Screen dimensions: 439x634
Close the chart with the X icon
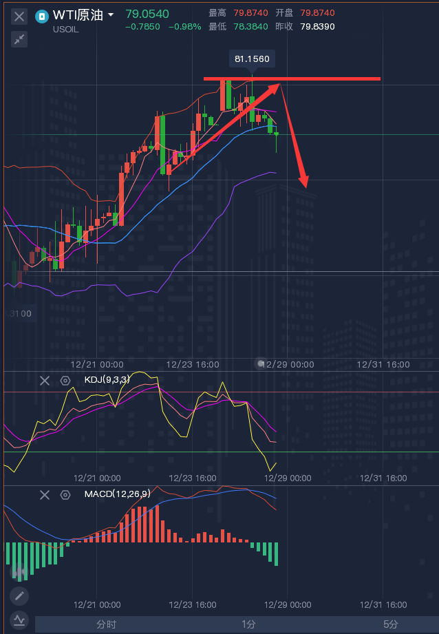pos(19,17)
